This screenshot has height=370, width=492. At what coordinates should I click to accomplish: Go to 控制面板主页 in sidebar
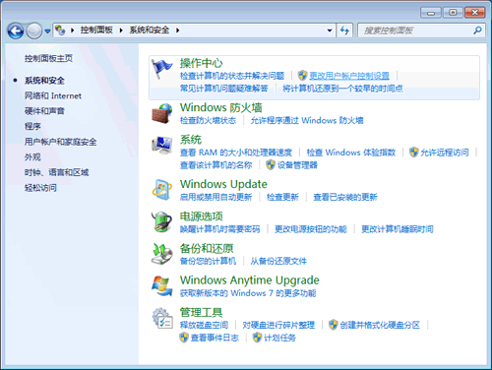click(48, 58)
